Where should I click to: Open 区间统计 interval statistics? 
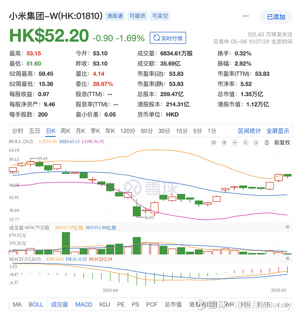click(249, 131)
